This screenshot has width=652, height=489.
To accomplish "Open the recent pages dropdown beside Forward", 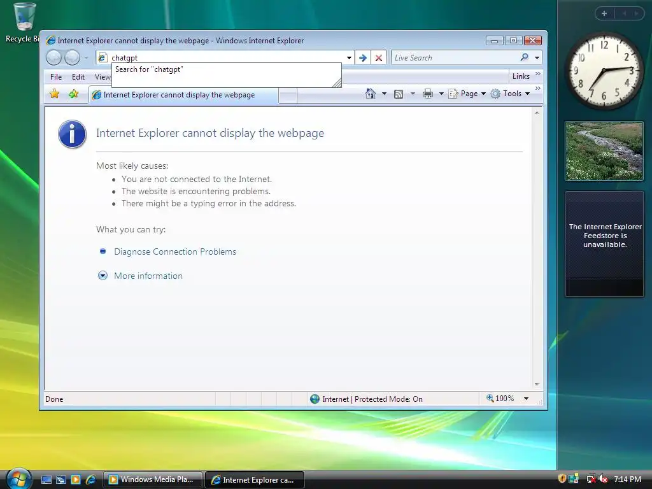I will click(86, 58).
